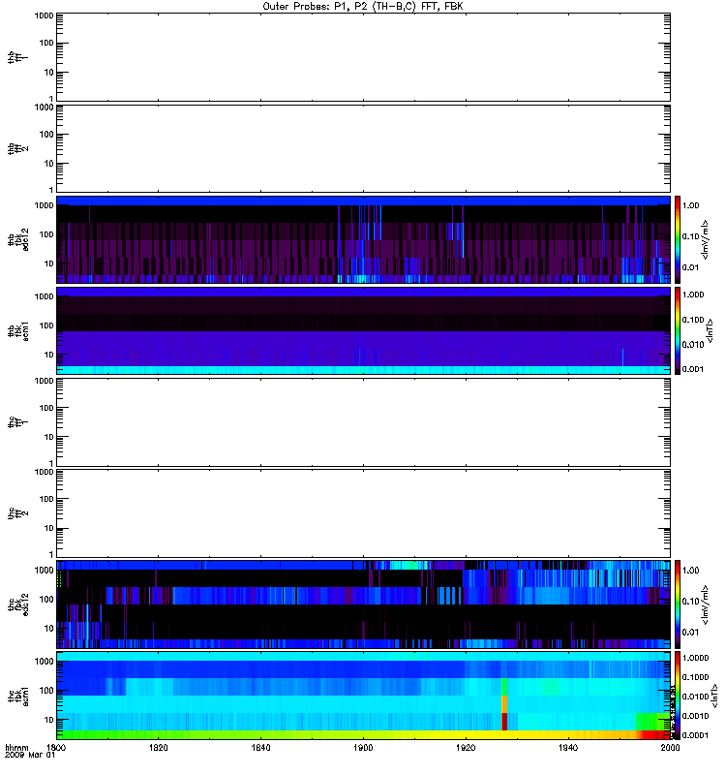This screenshot has width=726, height=775.
Task: Click the '10' tick of thb fbk edc12 panel
Action: 49,263
